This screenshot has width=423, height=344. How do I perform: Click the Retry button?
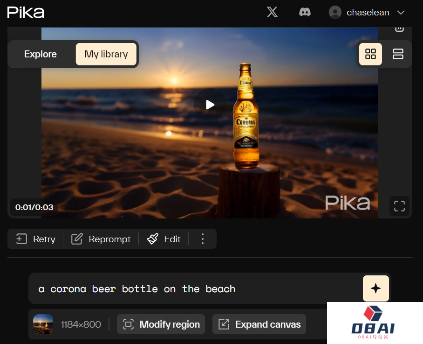click(36, 239)
